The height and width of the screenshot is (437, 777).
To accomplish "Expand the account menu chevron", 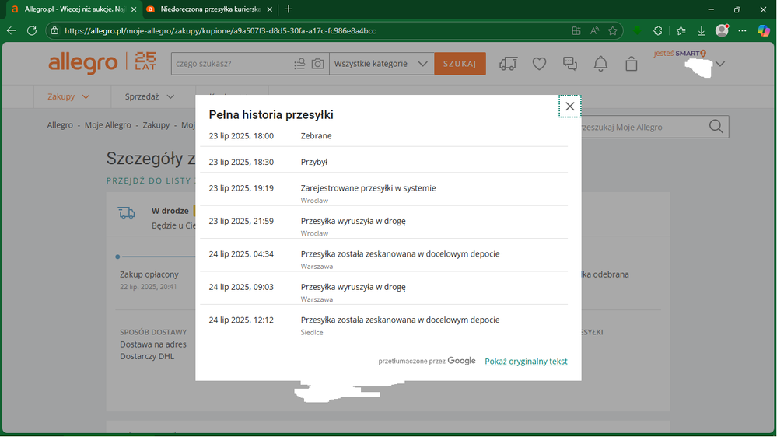I will pos(719,65).
